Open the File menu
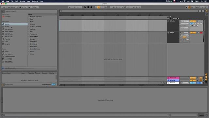The width and height of the screenshot is (209, 118). tap(12, 1)
